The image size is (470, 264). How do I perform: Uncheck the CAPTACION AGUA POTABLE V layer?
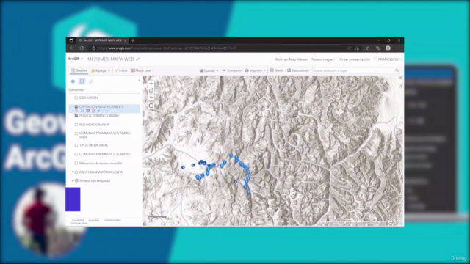click(x=76, y=106)
